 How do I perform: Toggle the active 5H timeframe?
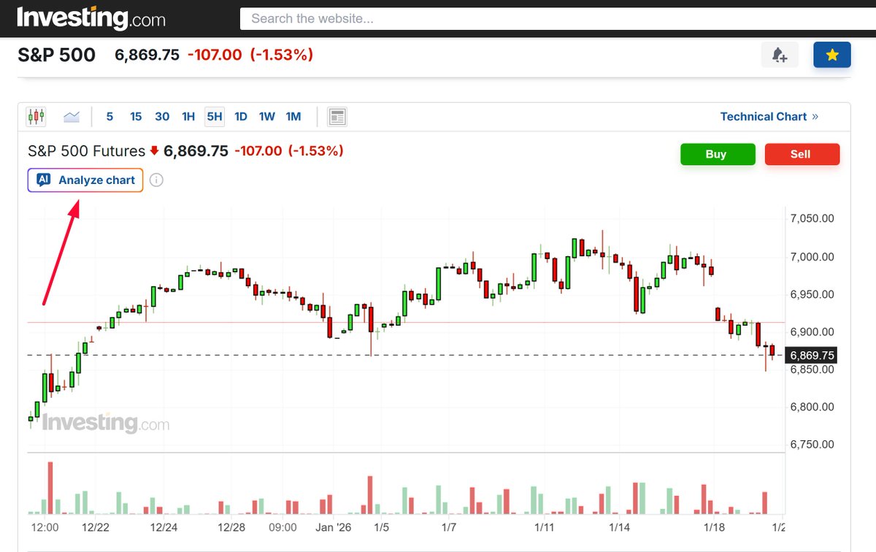pyautogui.click(x=214, y=116)
